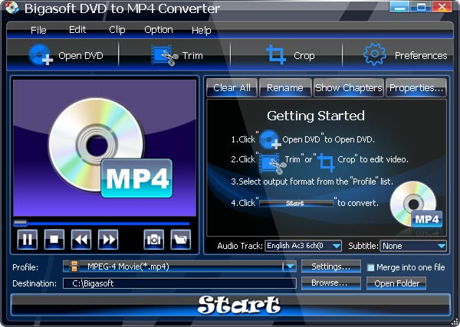
Task: Click Browse... to choose the destination
Action: click(x=331, y=283)
